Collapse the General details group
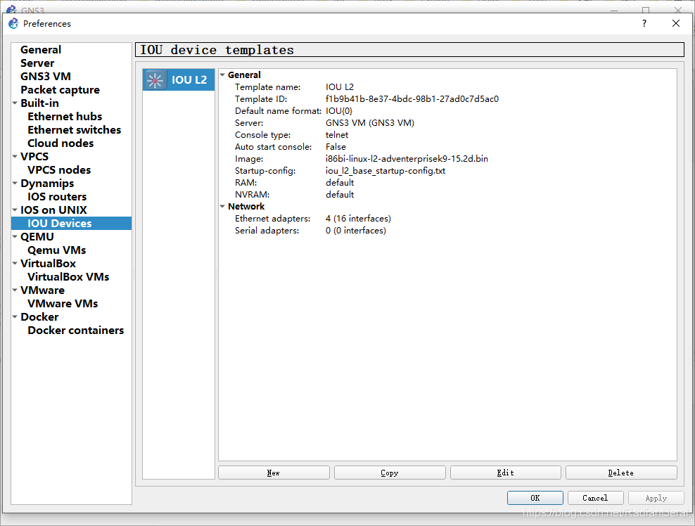695x526 pixels. click(x=222, y=75)
